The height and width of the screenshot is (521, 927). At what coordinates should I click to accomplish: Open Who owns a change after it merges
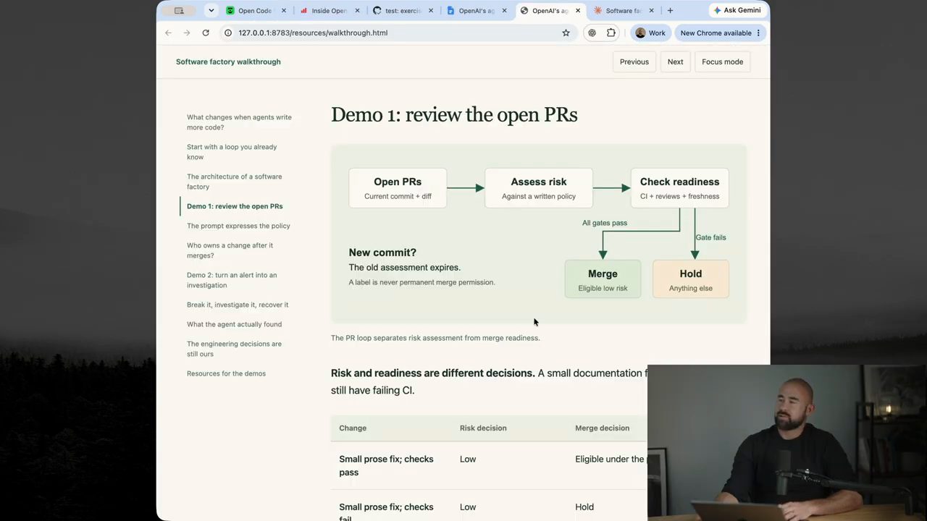pyautogui.click(x=230, y=250)
